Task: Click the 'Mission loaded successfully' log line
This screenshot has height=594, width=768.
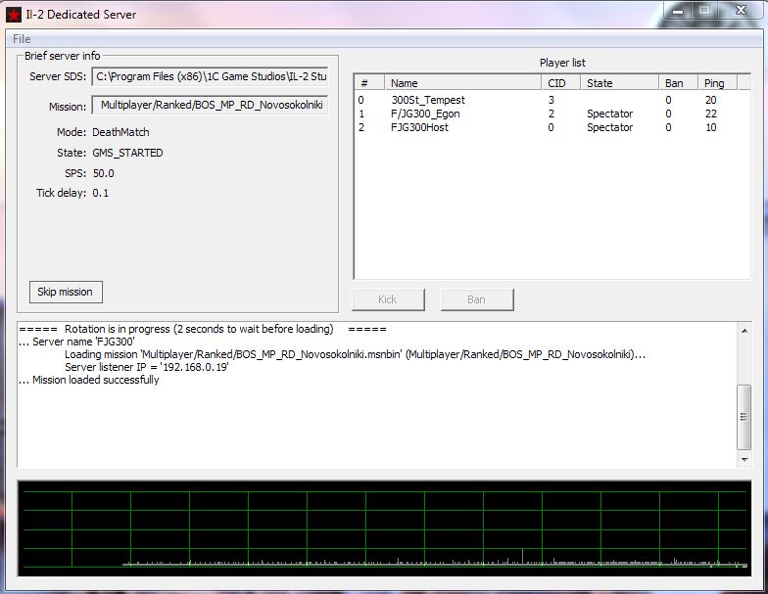Action: 89,380
